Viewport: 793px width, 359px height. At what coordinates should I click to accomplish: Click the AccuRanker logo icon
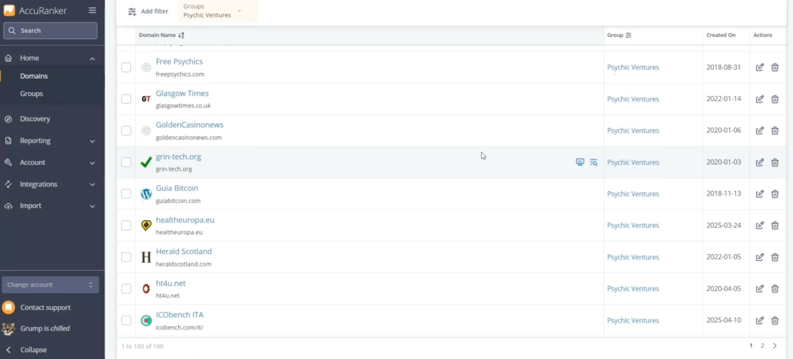9,10
